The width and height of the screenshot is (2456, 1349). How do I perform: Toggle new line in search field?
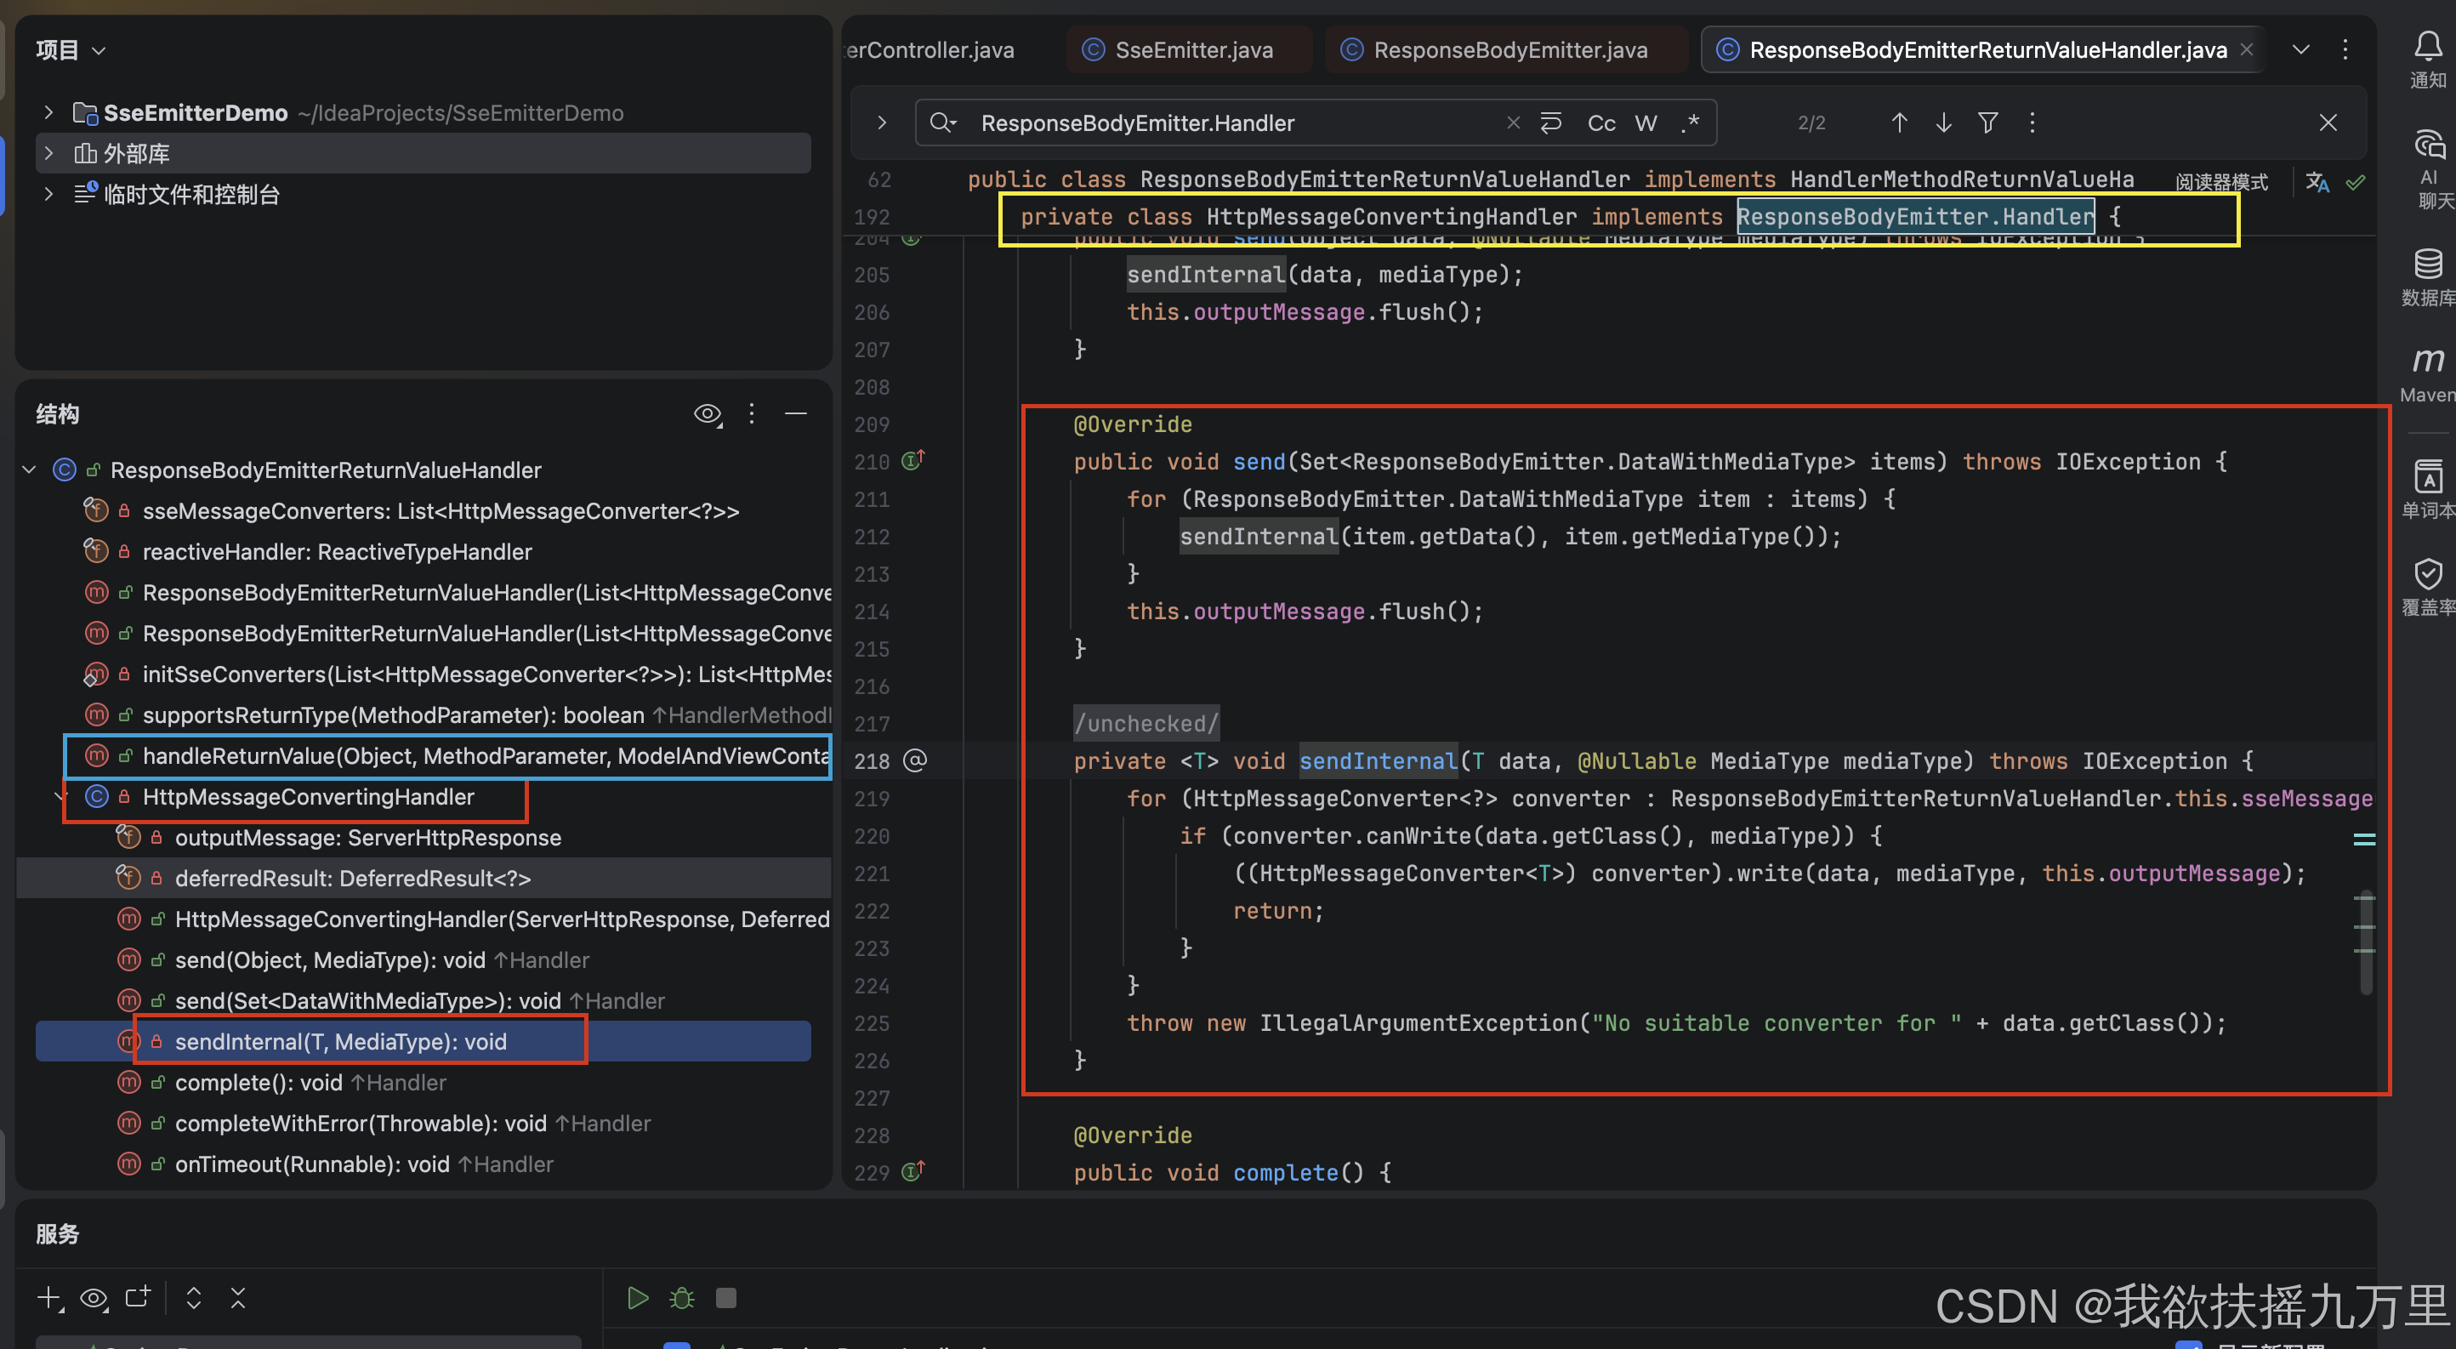(x=1551, y=123)
